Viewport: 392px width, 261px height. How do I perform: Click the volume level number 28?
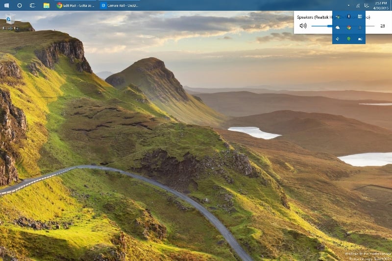(x=382, y=25)
